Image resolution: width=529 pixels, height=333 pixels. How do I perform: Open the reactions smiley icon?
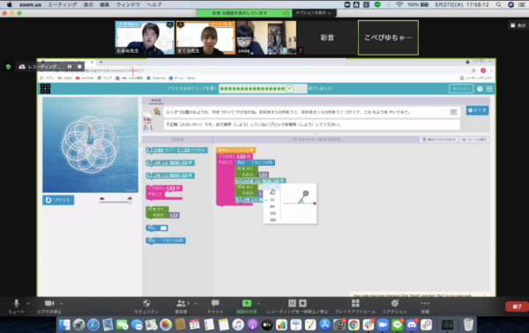click(395, 303)
